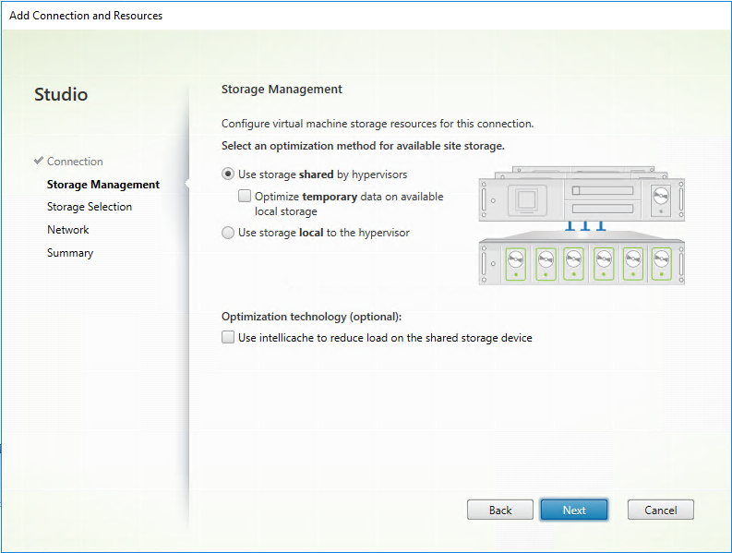This screenshot has width=732, height=553.
Task: Switch to the Network step
Action: 68,230
